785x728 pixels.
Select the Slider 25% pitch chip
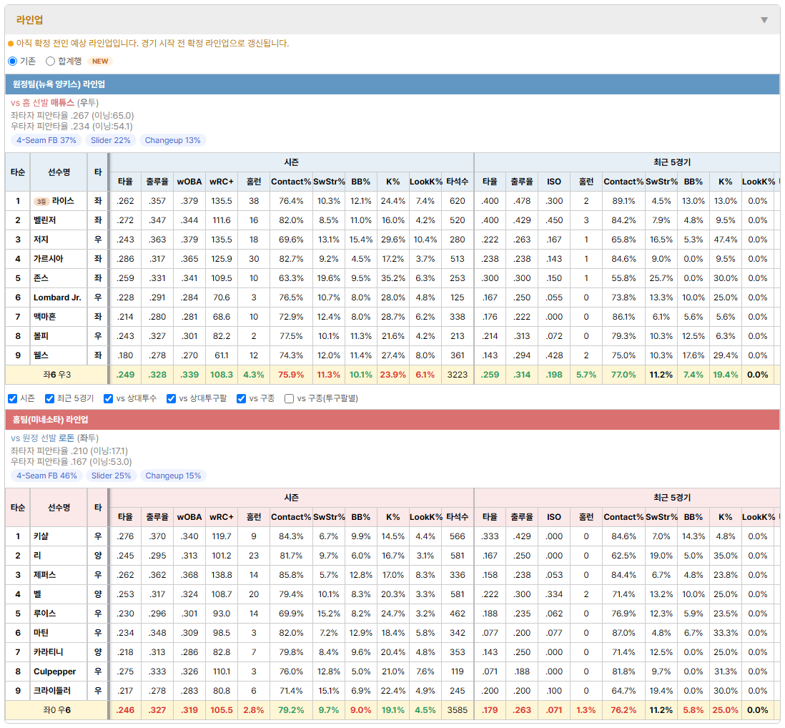111,476
